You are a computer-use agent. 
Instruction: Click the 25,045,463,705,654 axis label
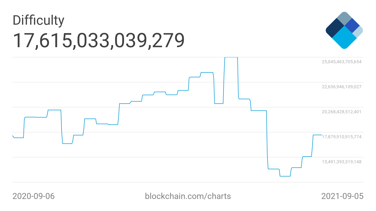click(x=342, y=62)
